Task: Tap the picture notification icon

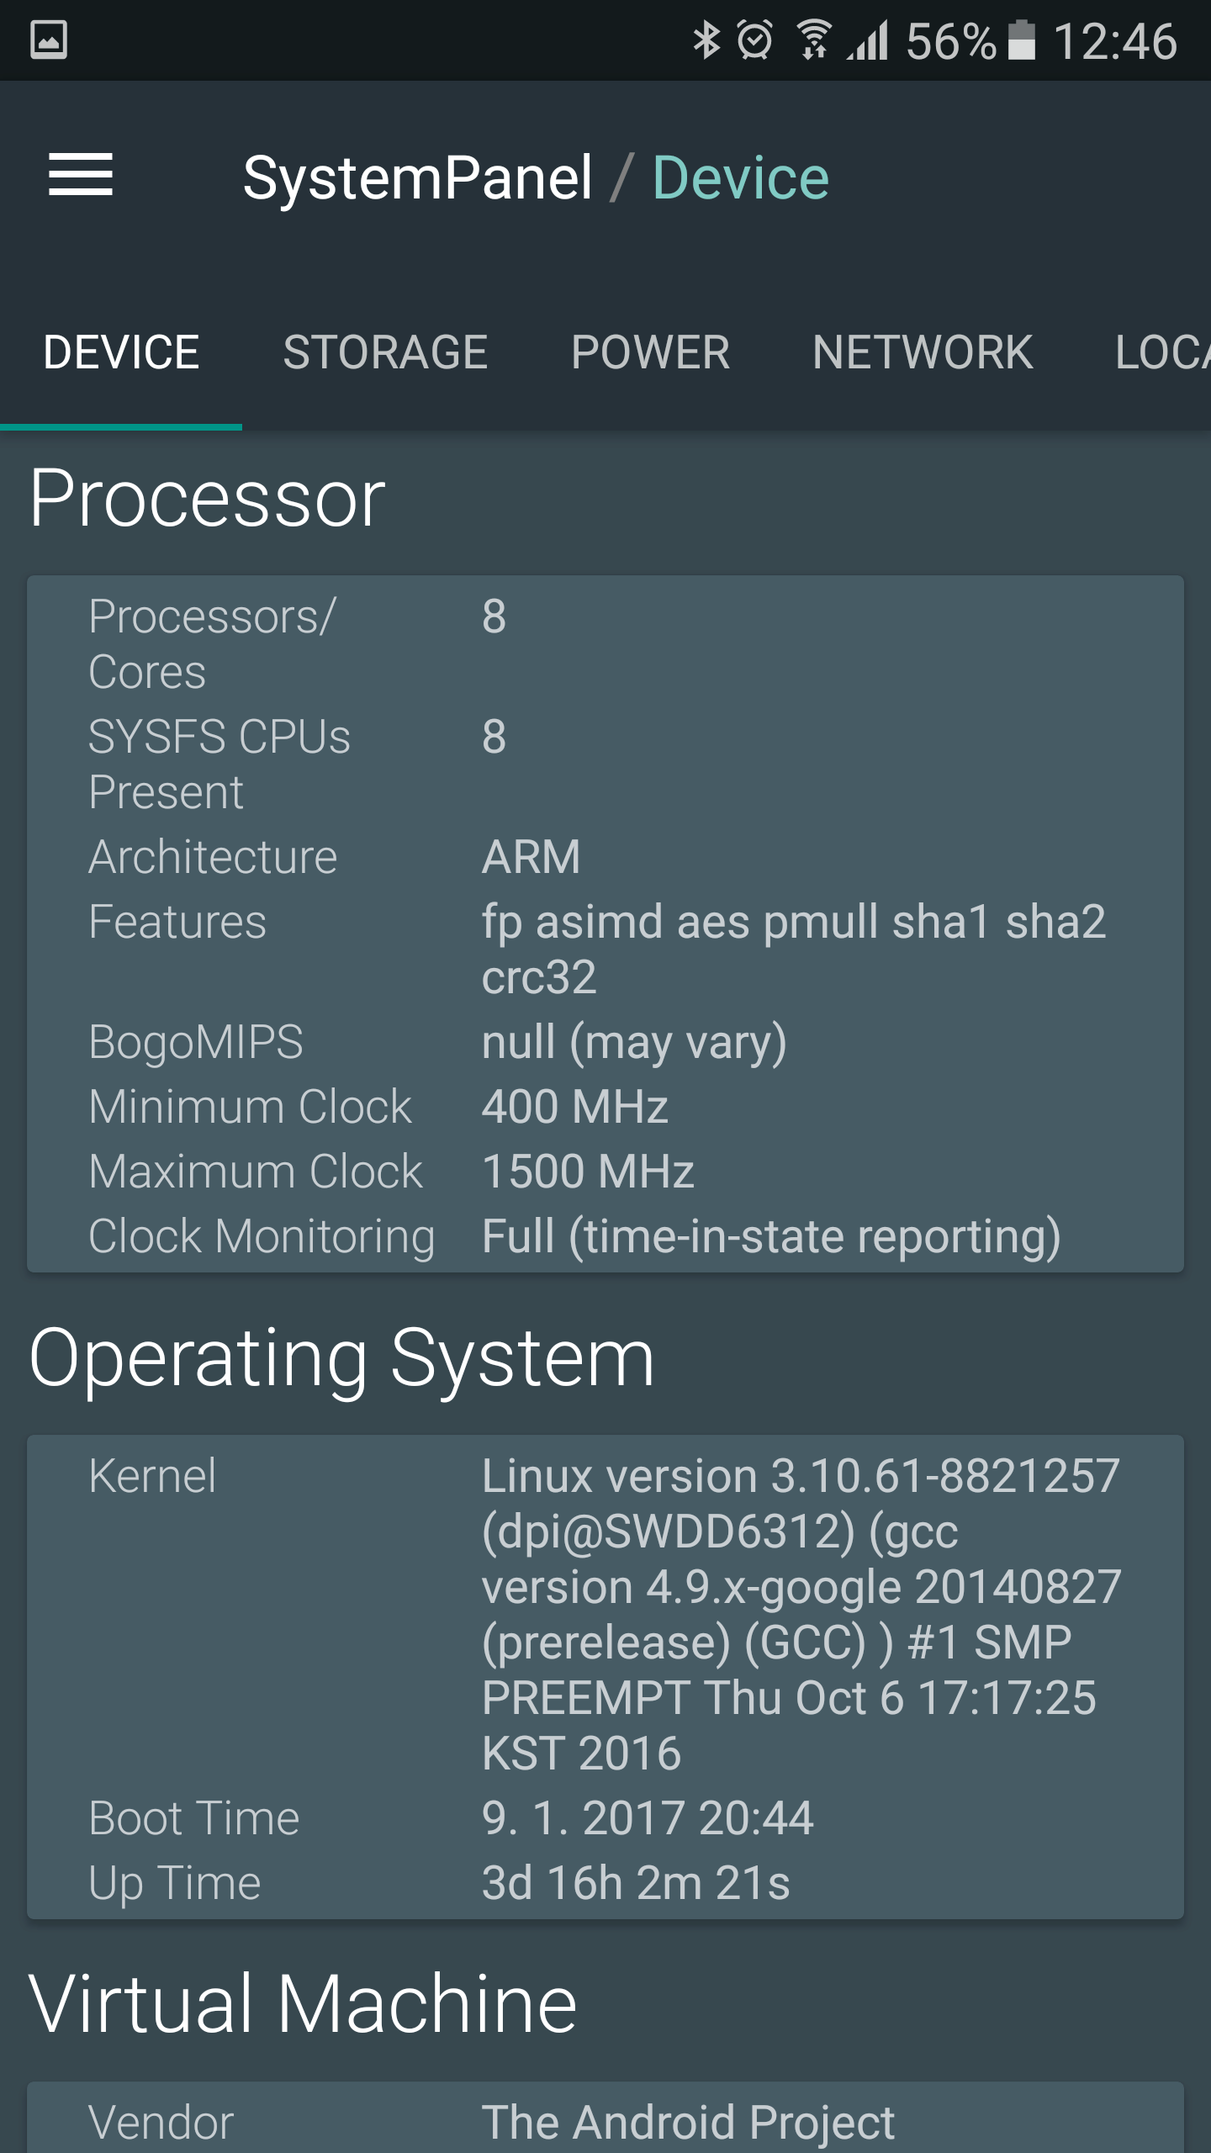Action: pyautogui.click(x=49, y=40)
